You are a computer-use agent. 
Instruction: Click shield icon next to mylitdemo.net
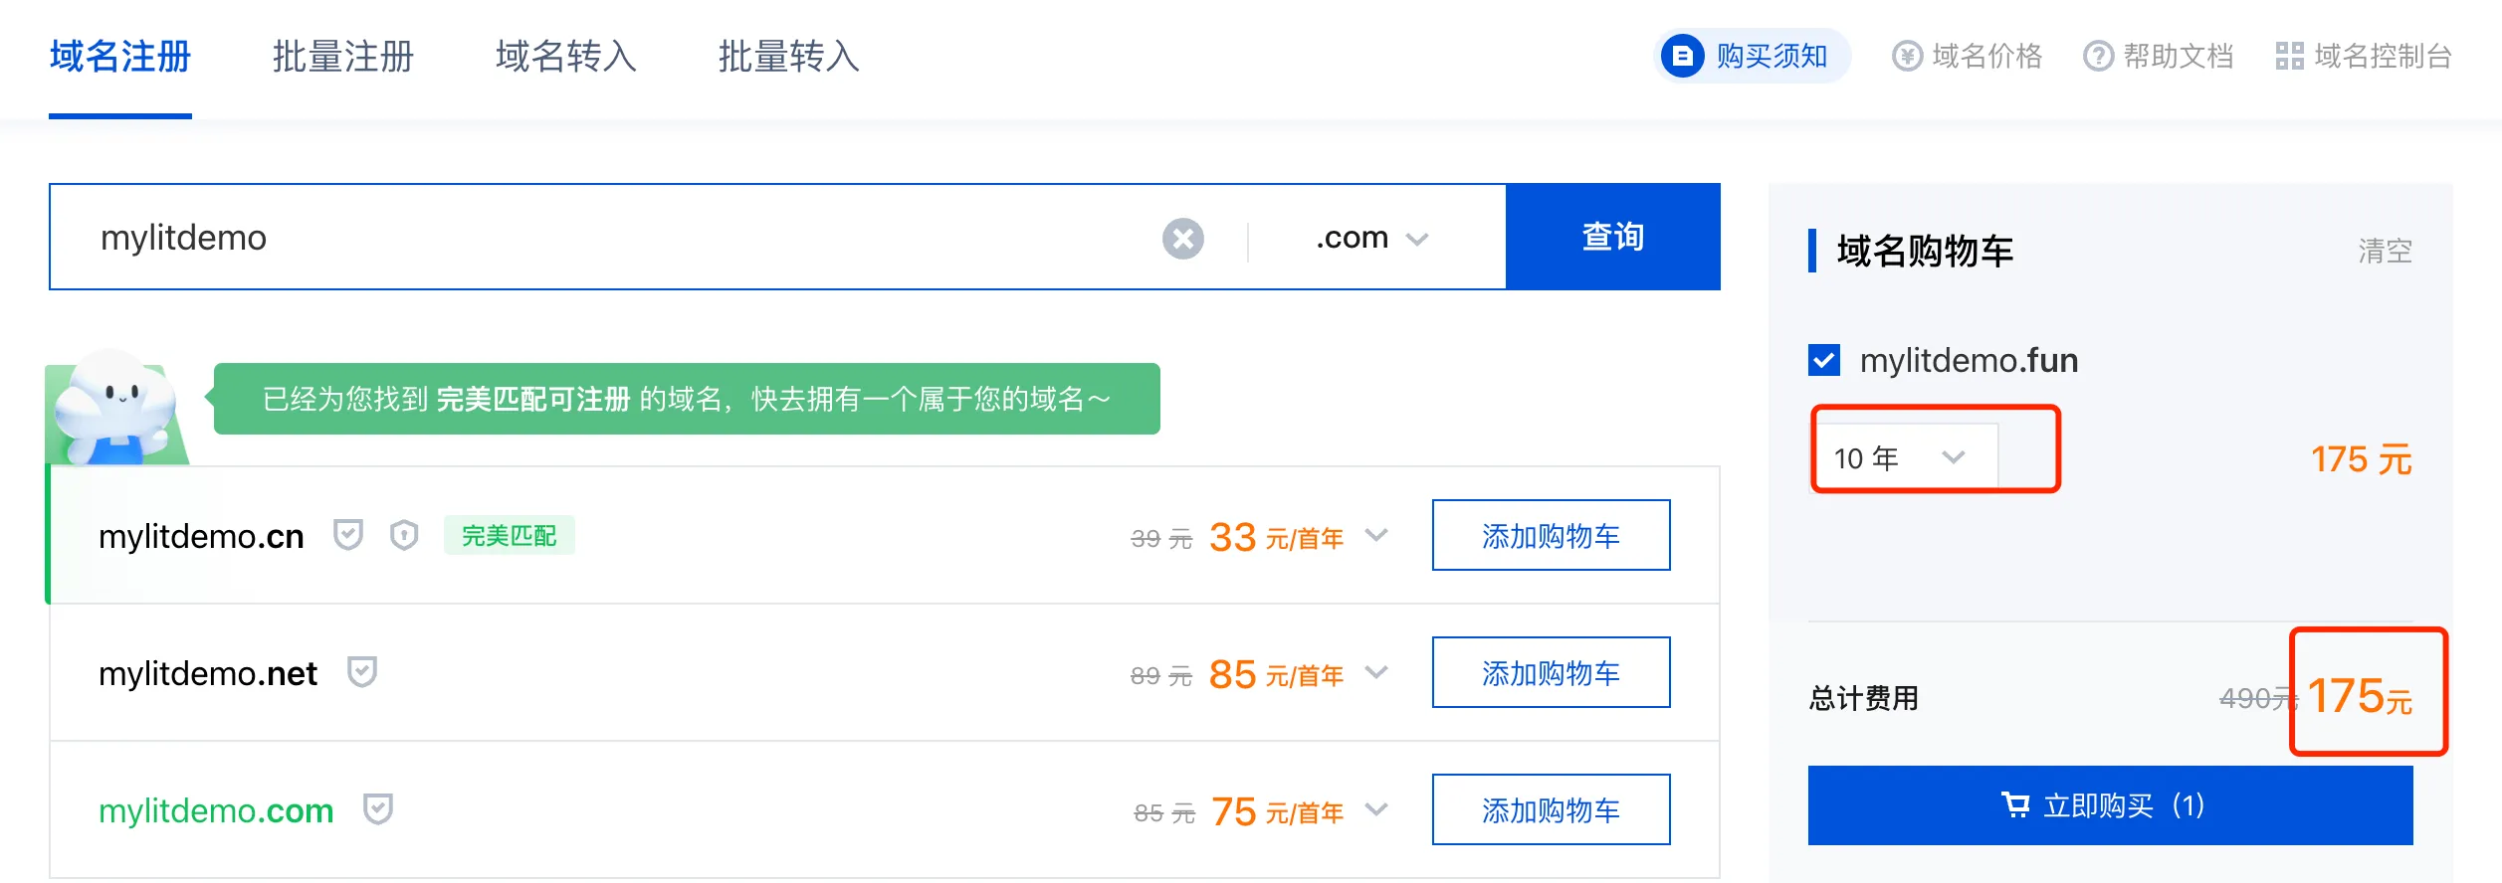[x=362, y=673]
